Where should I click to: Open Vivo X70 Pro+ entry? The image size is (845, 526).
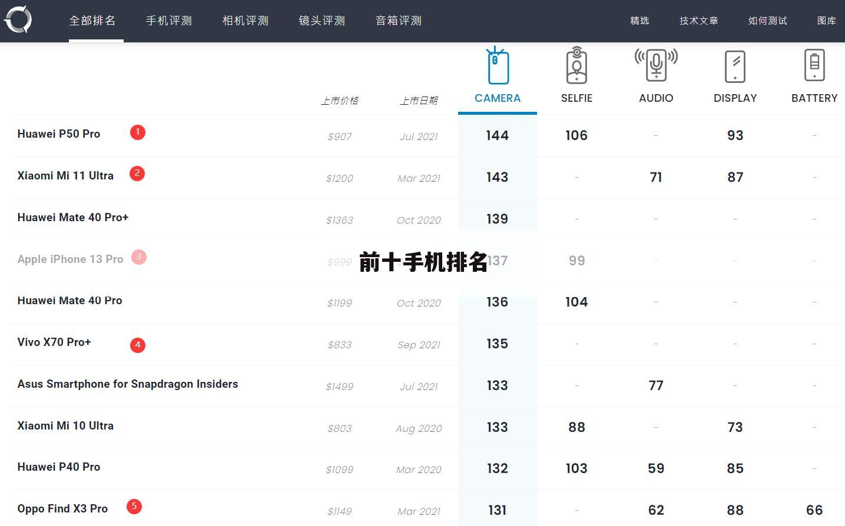pos(54,342)
